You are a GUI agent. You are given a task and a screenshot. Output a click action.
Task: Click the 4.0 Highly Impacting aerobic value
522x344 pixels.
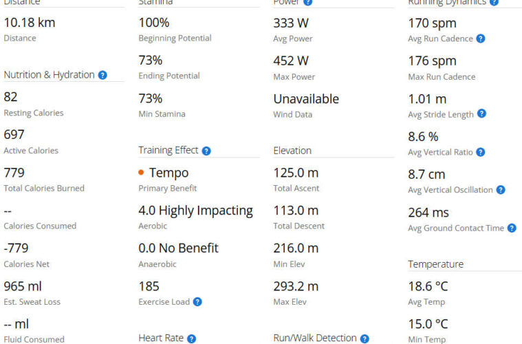[x=195, y=211]
